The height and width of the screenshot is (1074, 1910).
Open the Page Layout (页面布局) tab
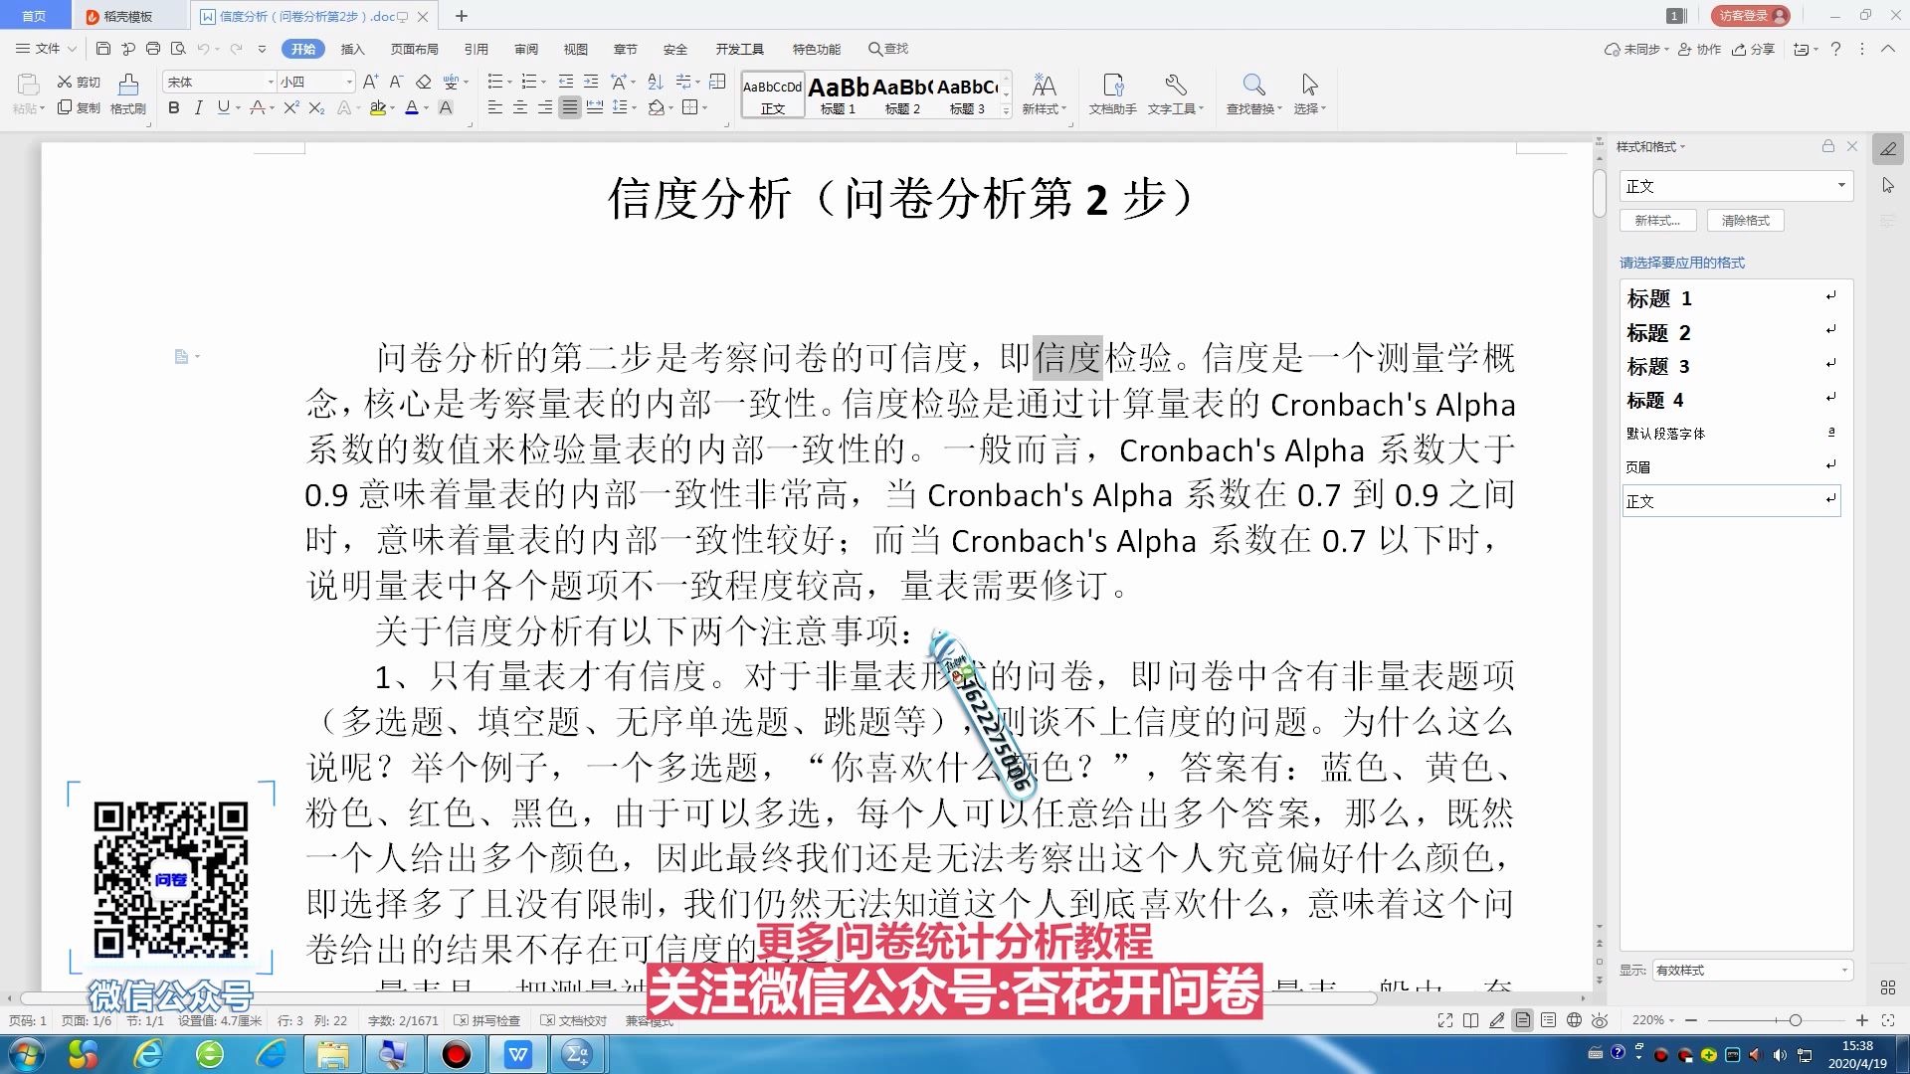coord(414,49)
